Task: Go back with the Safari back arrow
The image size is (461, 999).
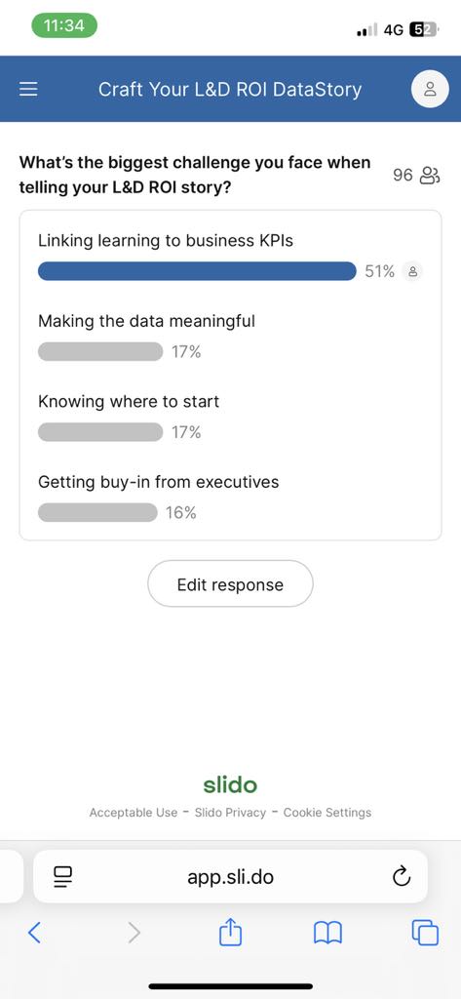Action: click(35, 933)
